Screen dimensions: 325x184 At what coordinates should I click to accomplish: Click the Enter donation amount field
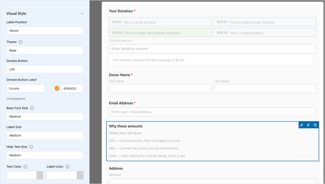(x=212, y=49)
